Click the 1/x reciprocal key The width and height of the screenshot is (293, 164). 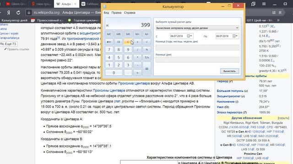pyautogui.click(x=146, y=57)
